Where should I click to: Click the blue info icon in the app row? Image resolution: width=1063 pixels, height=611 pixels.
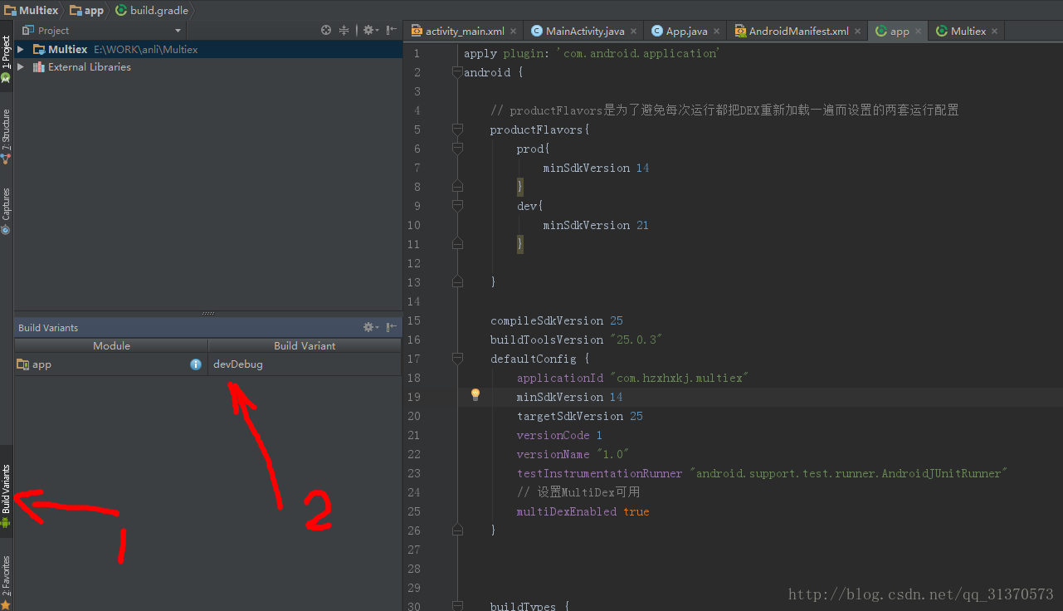(196, 364)
